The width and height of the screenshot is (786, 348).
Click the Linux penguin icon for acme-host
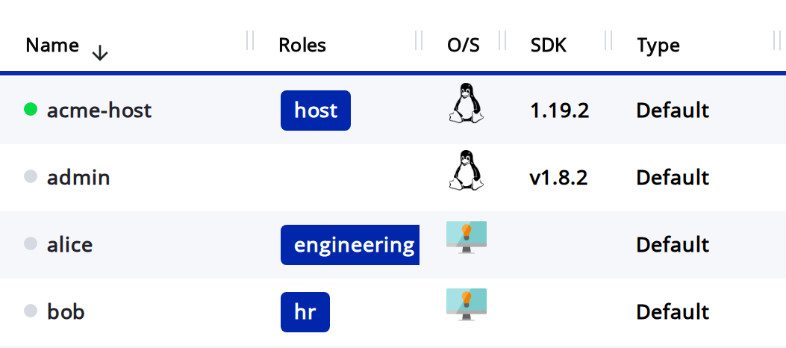tap(467, 103)
